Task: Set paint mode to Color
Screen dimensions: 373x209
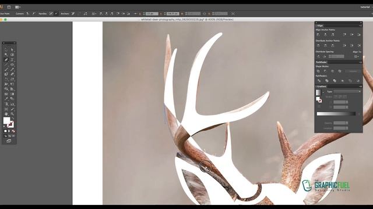Action: tap(5, 131)
